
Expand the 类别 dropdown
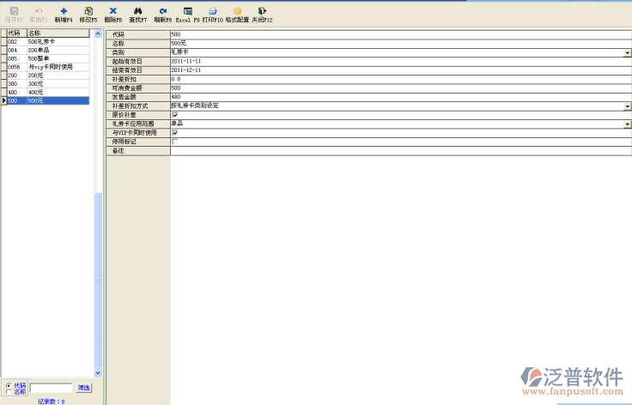click(x=628, y=52)
